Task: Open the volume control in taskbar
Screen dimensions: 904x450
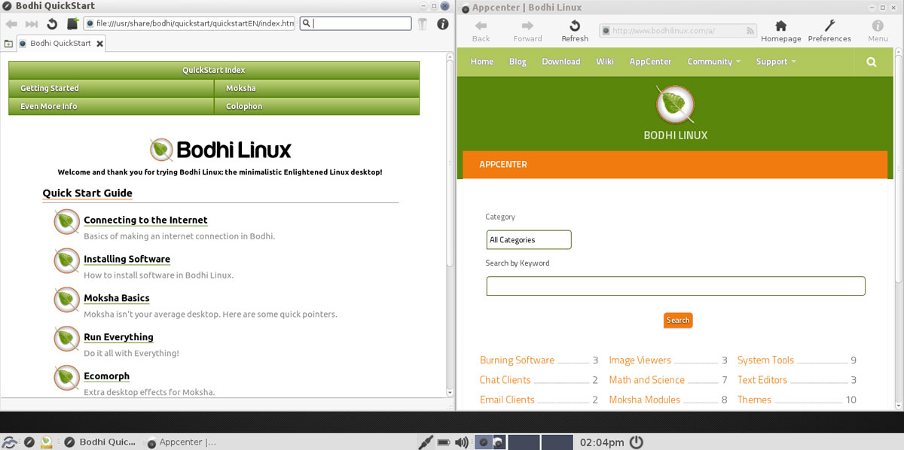Action: point(461,442)
